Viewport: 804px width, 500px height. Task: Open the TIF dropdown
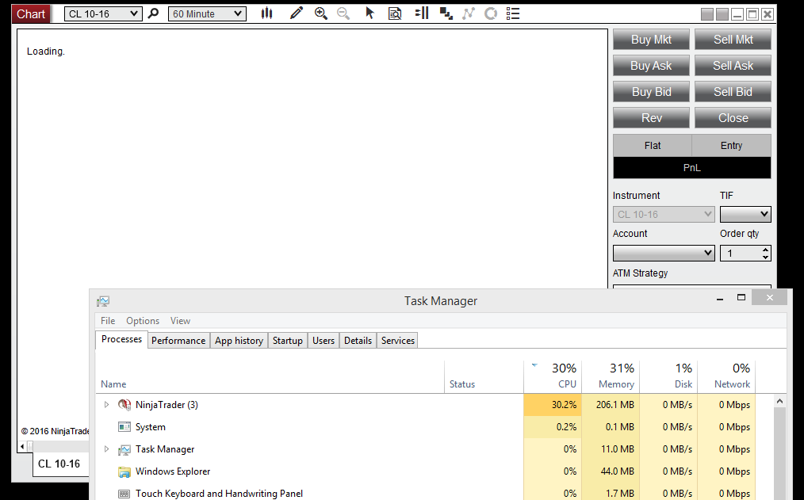coord(745,214)
